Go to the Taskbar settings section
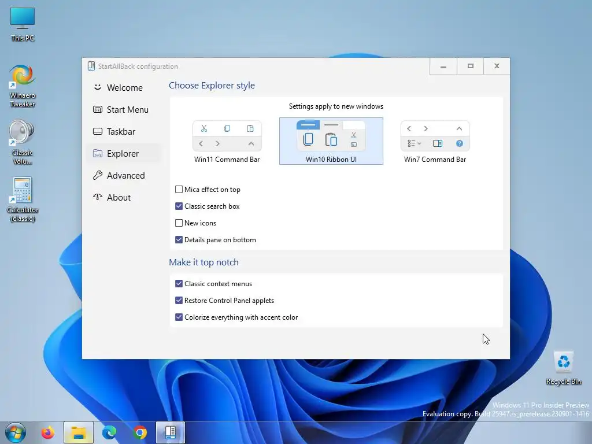Image resolution: width=592 pixels, height=444 pixels. (124, 131)
